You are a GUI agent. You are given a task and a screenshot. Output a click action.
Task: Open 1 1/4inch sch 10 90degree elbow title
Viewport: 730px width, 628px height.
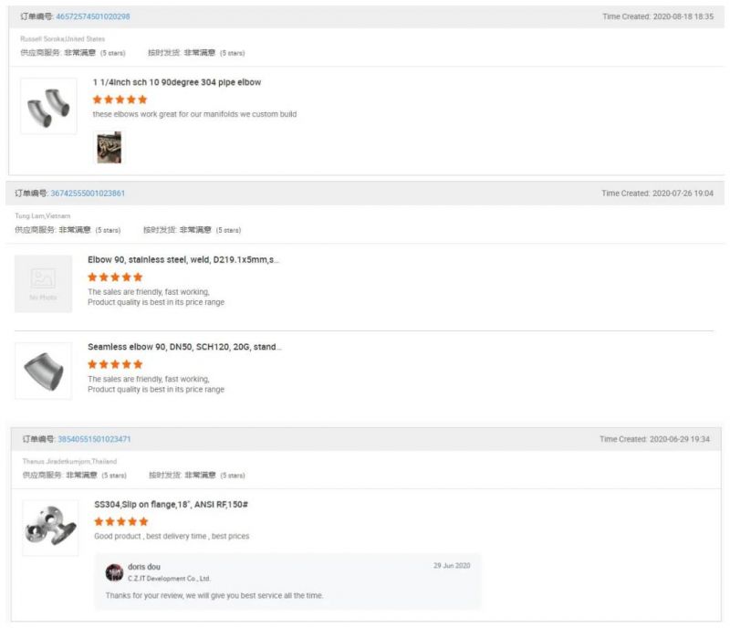(176, 82)
